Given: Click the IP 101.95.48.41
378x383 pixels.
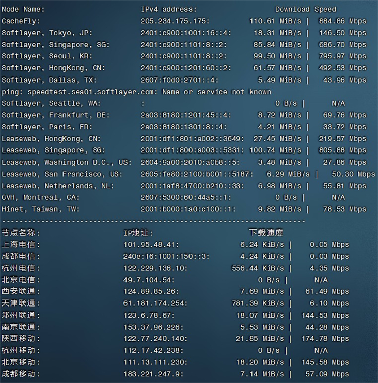Looking at the screenshot, I should tap(151, 245).
